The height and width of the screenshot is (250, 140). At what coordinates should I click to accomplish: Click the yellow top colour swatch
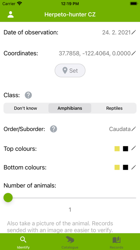pyautogui.click(x=117, y=149)
